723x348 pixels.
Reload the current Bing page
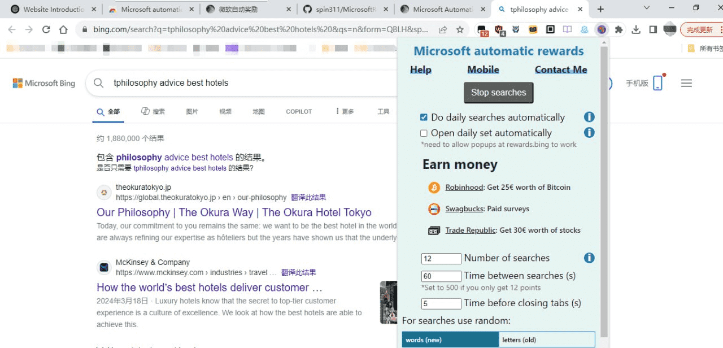[x=46, y=29]
